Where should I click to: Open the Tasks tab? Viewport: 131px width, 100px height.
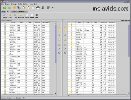pyautogui.click(x=14, y=12)
